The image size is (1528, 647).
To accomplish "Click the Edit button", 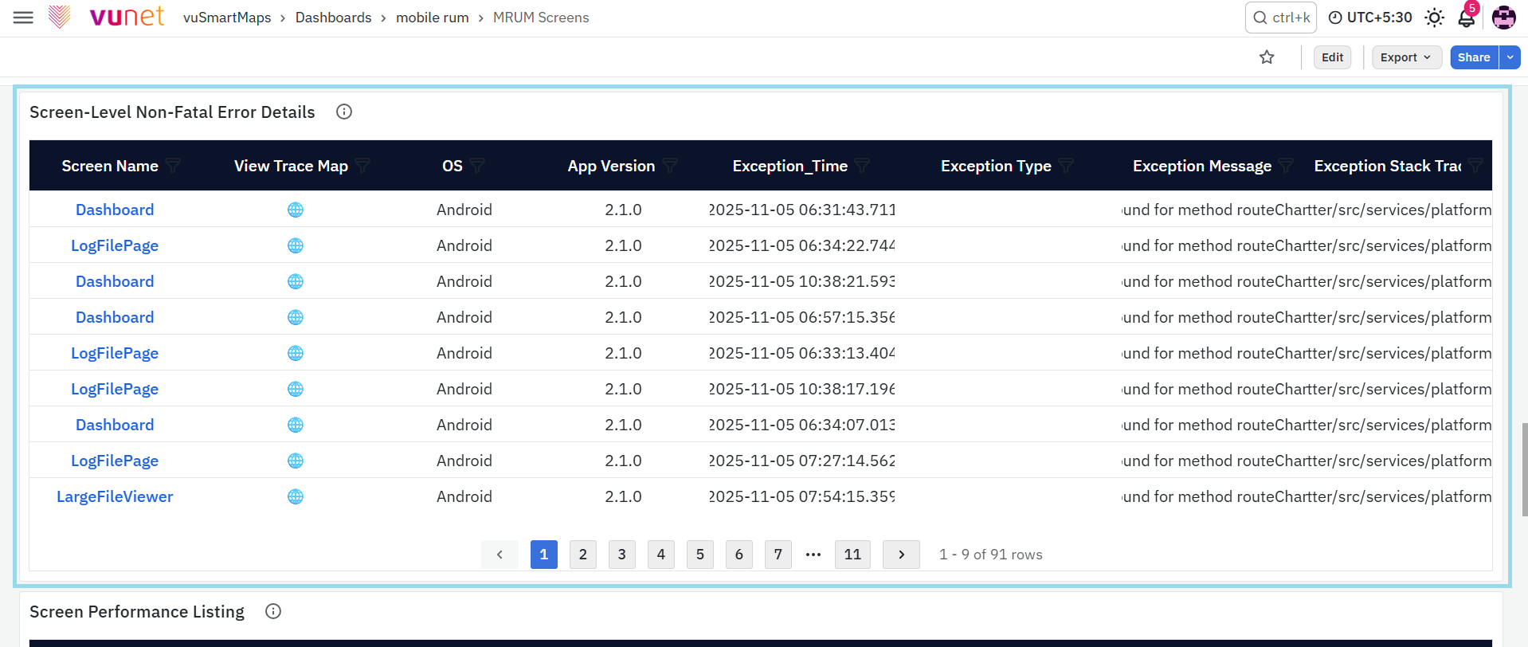I will (1332, 57).
